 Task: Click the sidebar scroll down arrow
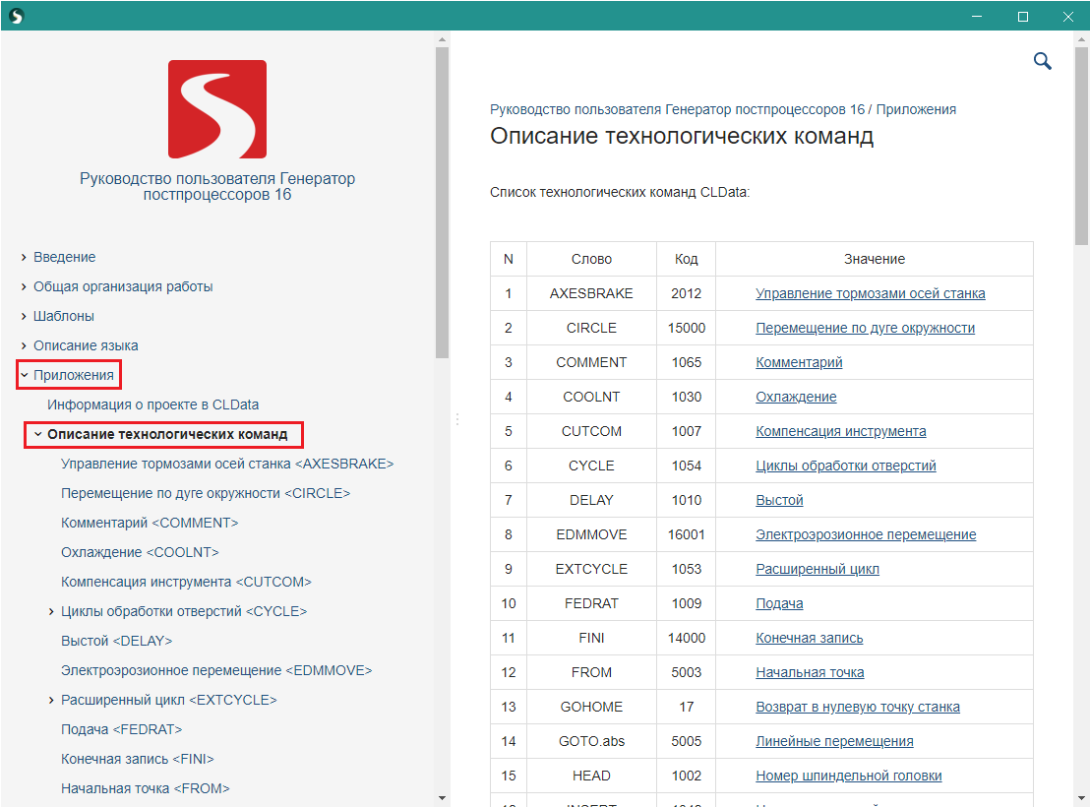(x=442, y=798)
